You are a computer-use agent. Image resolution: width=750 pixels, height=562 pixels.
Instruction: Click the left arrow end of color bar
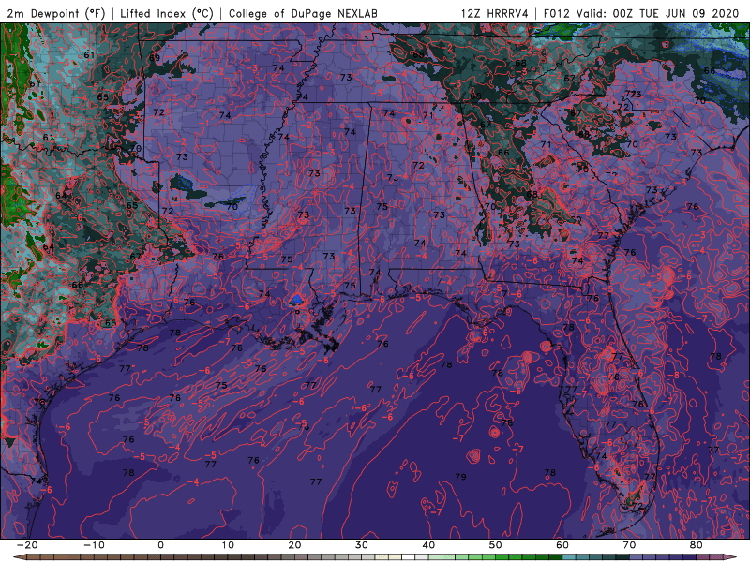(x=19, y=557)
